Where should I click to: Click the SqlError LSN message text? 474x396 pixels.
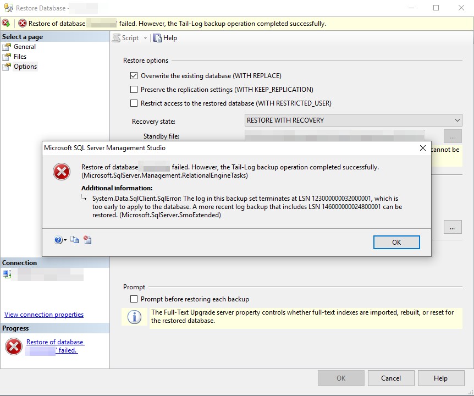tap(247, 207)
